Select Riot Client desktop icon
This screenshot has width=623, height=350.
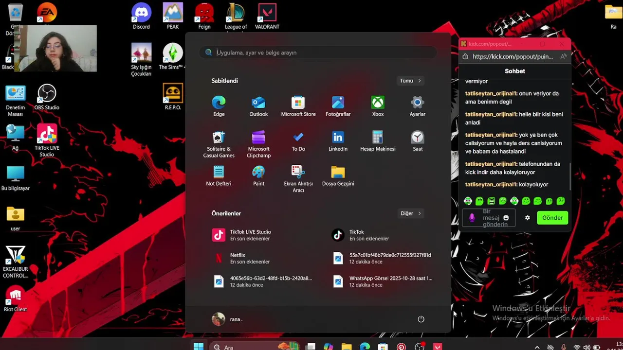[15, 298]
